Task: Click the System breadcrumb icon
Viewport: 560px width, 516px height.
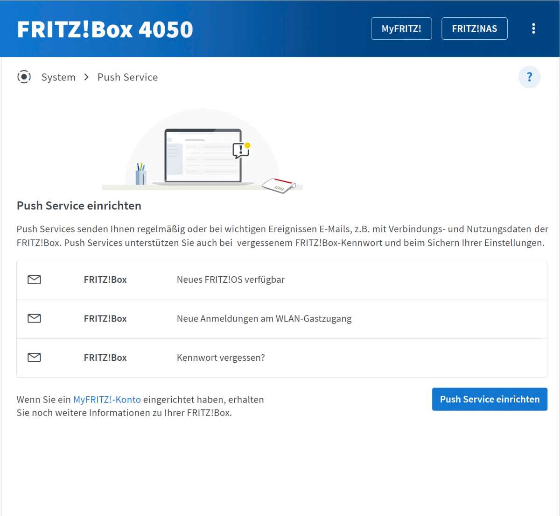Action: [24, 77]
